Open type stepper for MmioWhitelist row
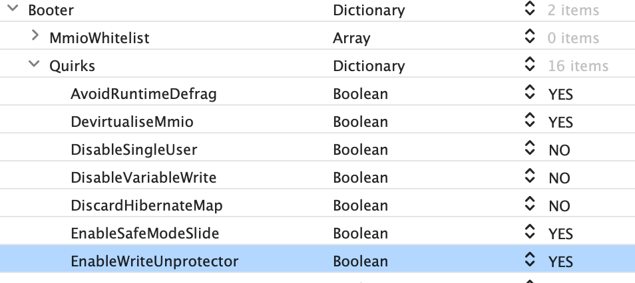Screen dimensions: 635x283 coord(530,38)
